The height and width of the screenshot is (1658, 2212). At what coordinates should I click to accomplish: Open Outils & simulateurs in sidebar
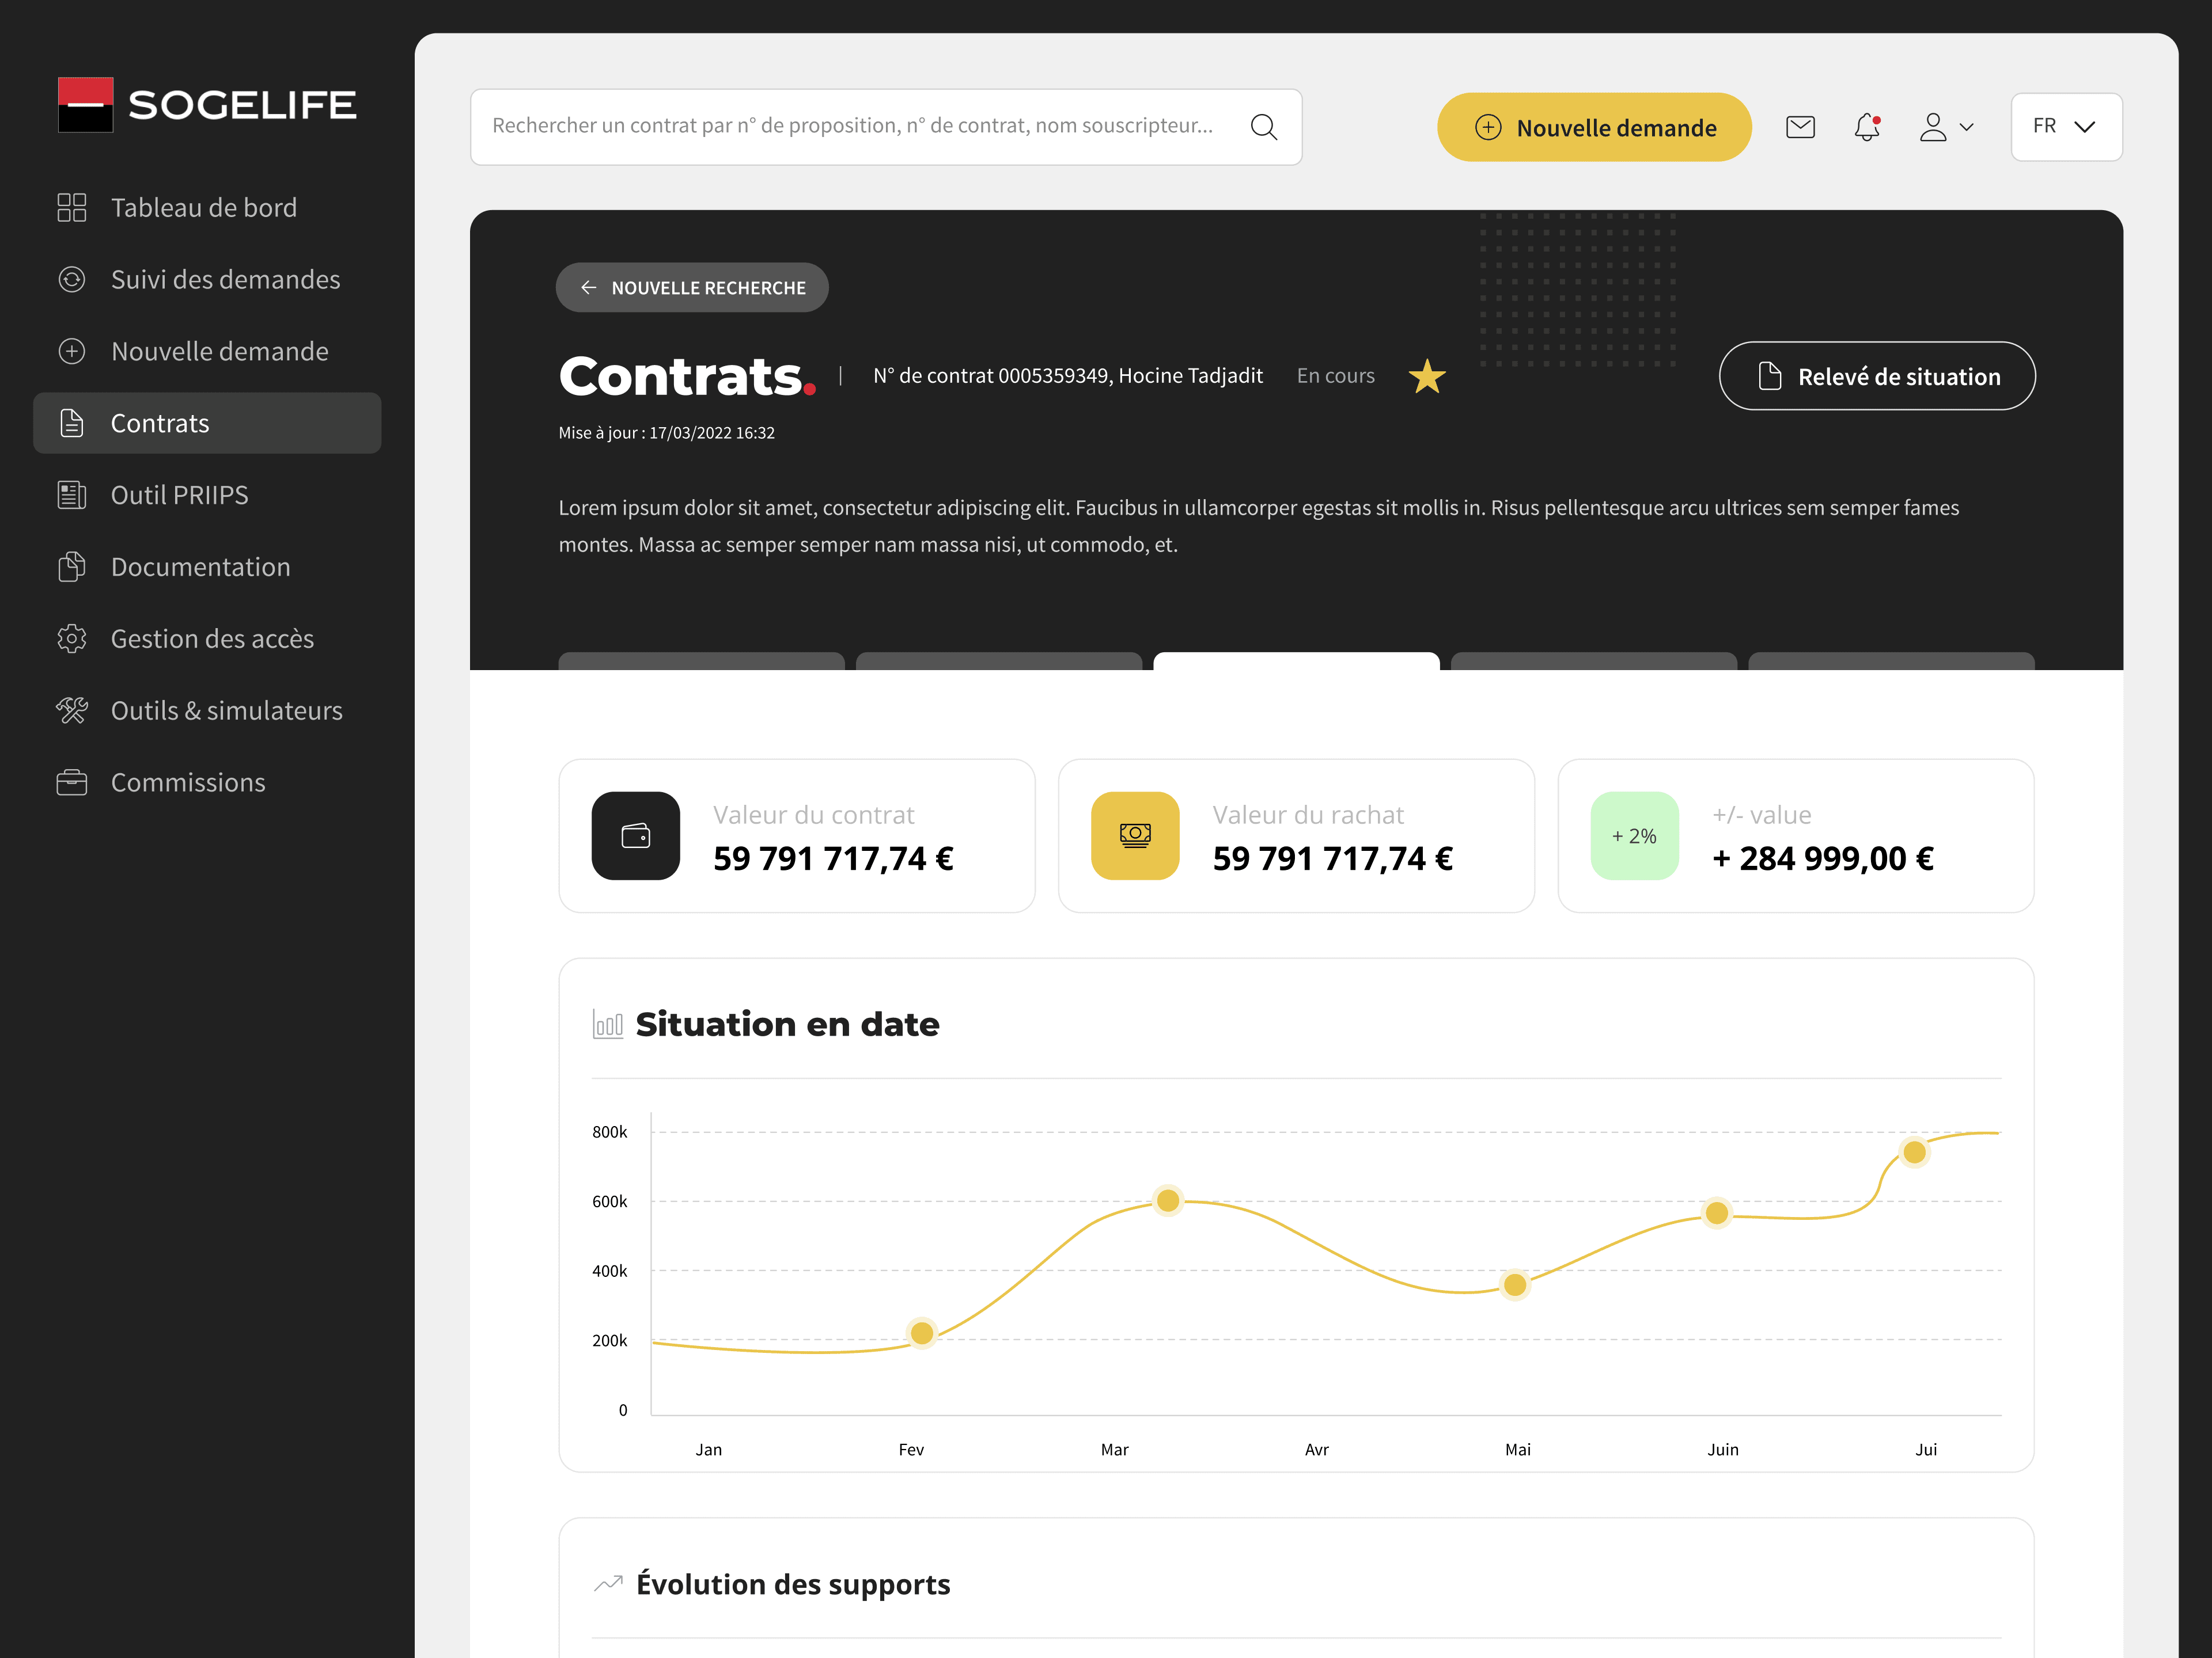coord(208,710)
